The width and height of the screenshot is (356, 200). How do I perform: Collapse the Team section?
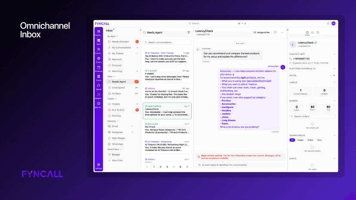point(111,77)
